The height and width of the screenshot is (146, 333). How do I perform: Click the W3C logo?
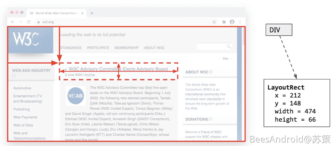click(26, 39)
